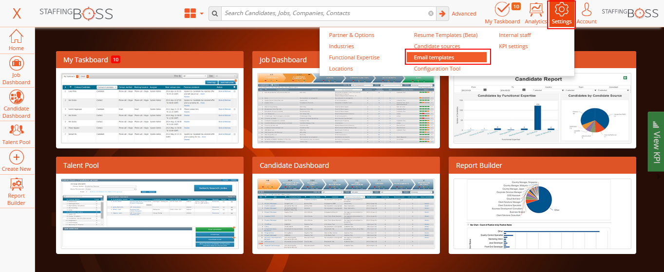Screen dimensions: 664x272
Task: Select Internal staff in the settings menu
Action: [x=515, y=35]
